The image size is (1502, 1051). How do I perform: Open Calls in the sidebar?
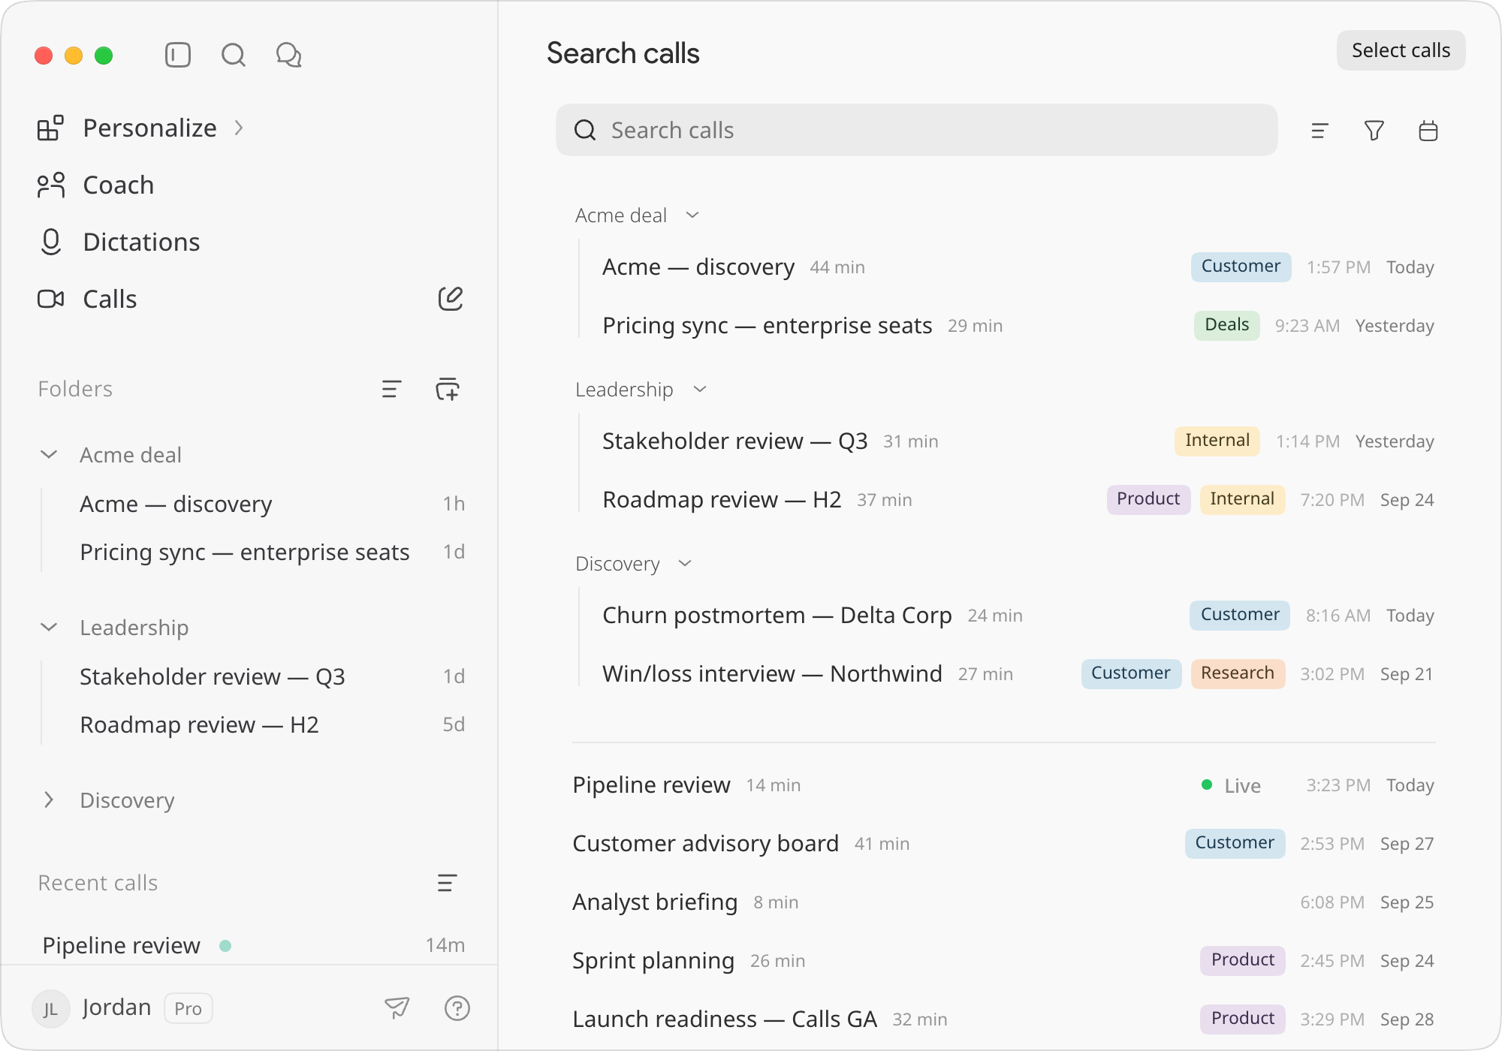click(110, 300)
